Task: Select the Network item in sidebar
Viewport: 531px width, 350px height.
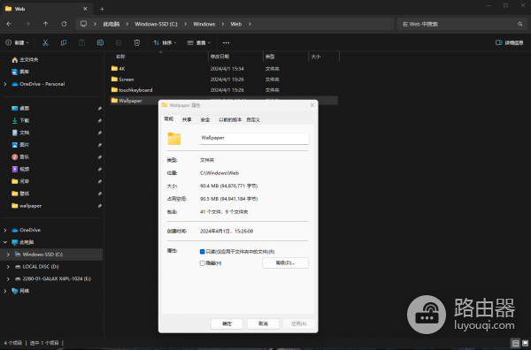Action: tap(20, 291)
